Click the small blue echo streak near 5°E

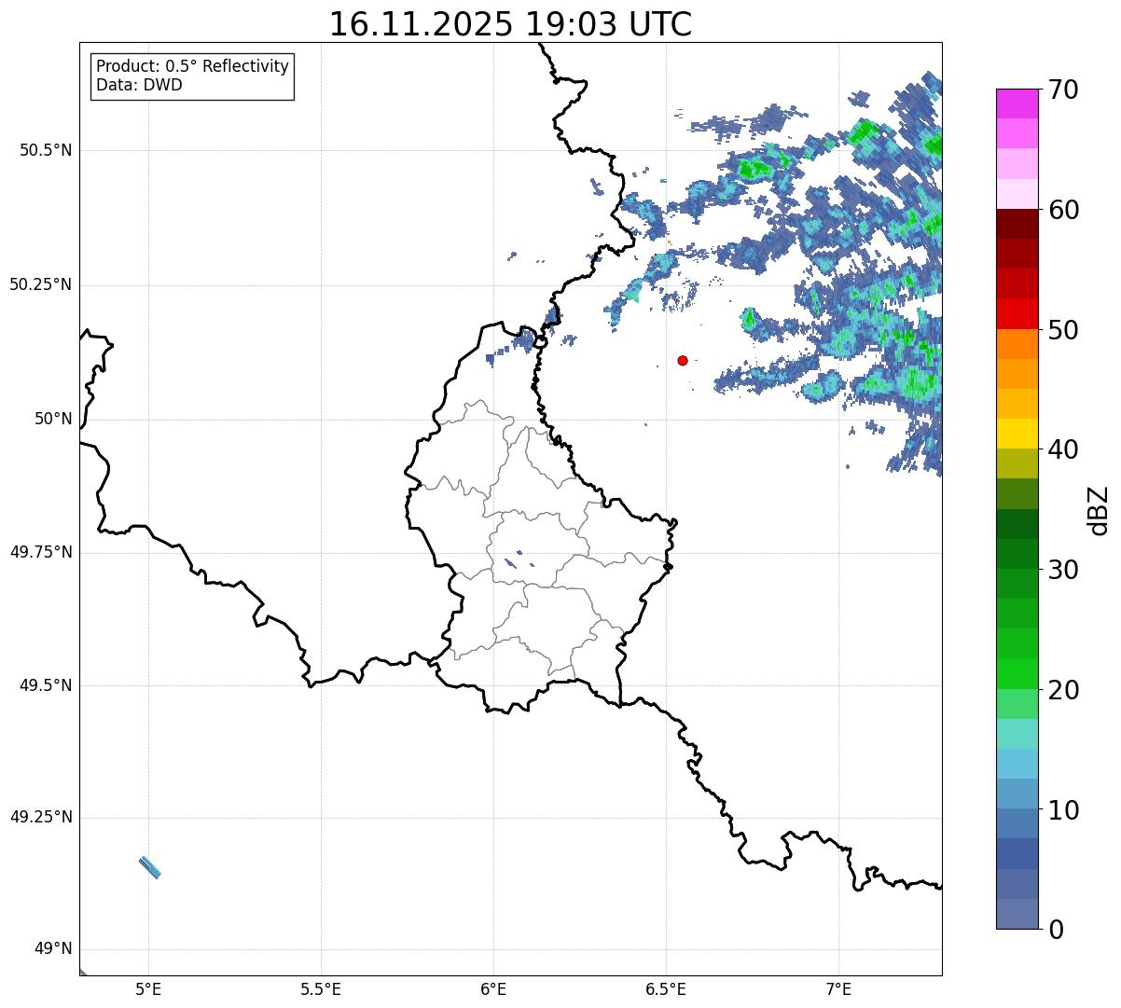pos(150,867)
